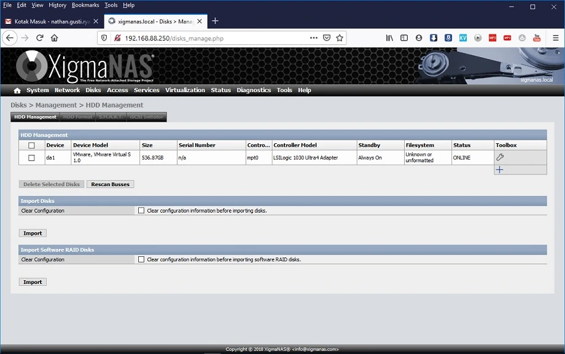Click the wrench edit icon for da1

click(500, 157)
